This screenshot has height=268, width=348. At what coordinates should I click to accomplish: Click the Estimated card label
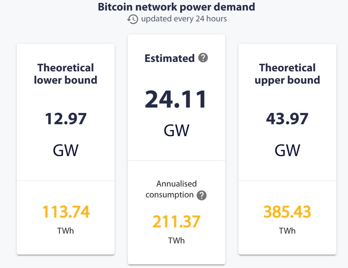coord(169,58)
